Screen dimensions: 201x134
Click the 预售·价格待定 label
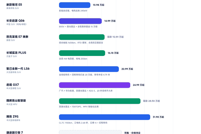[x=132, y=133]
